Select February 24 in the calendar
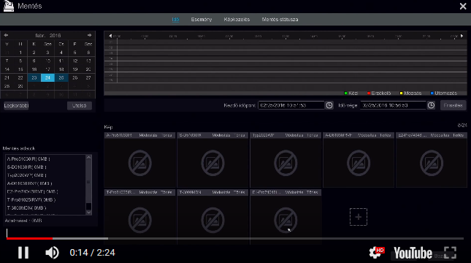 coord(47,77)
